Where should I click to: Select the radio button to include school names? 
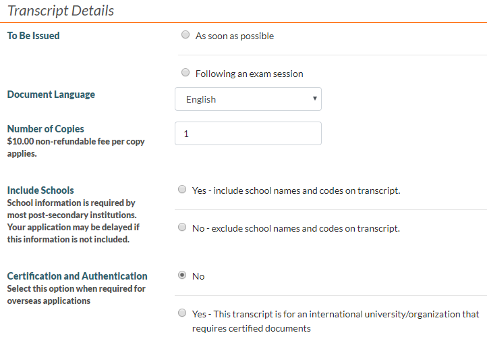tap(182, 190)
